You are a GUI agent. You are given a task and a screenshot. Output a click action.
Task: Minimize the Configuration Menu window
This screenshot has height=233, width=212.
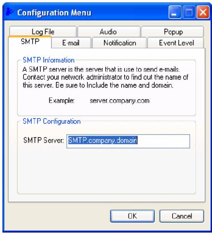coord(175,12)
